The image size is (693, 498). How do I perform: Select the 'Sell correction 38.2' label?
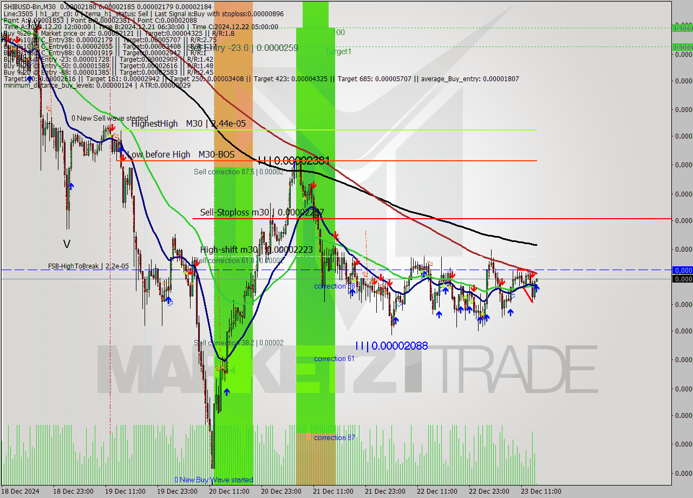(238, 343)
